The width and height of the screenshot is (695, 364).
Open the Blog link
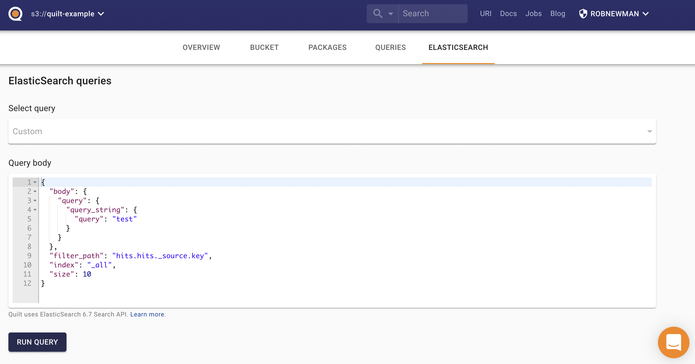click(558, 13)
